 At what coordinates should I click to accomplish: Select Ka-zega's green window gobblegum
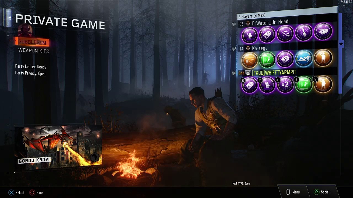[267, 60]
